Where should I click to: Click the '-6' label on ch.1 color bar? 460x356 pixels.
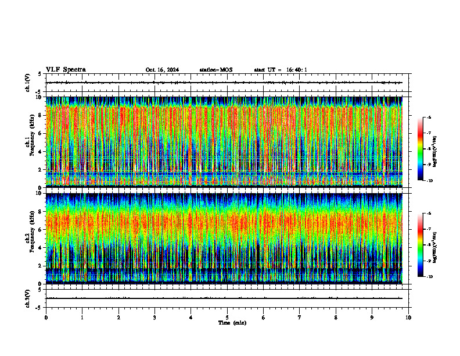click(429, 118)
